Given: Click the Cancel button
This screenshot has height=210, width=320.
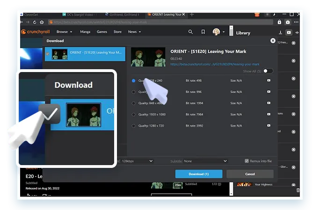Looking at the screenshot, I should click(x=250, y=174).
